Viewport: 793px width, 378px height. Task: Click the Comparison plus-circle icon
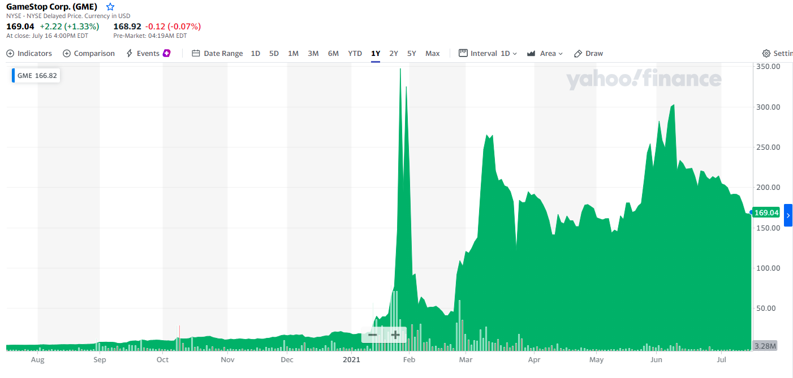[67, 53]
